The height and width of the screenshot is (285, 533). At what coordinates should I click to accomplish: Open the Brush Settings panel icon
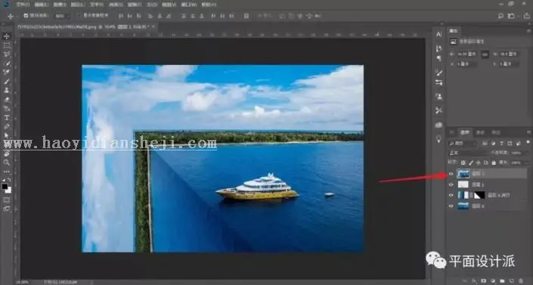(438, 82)
